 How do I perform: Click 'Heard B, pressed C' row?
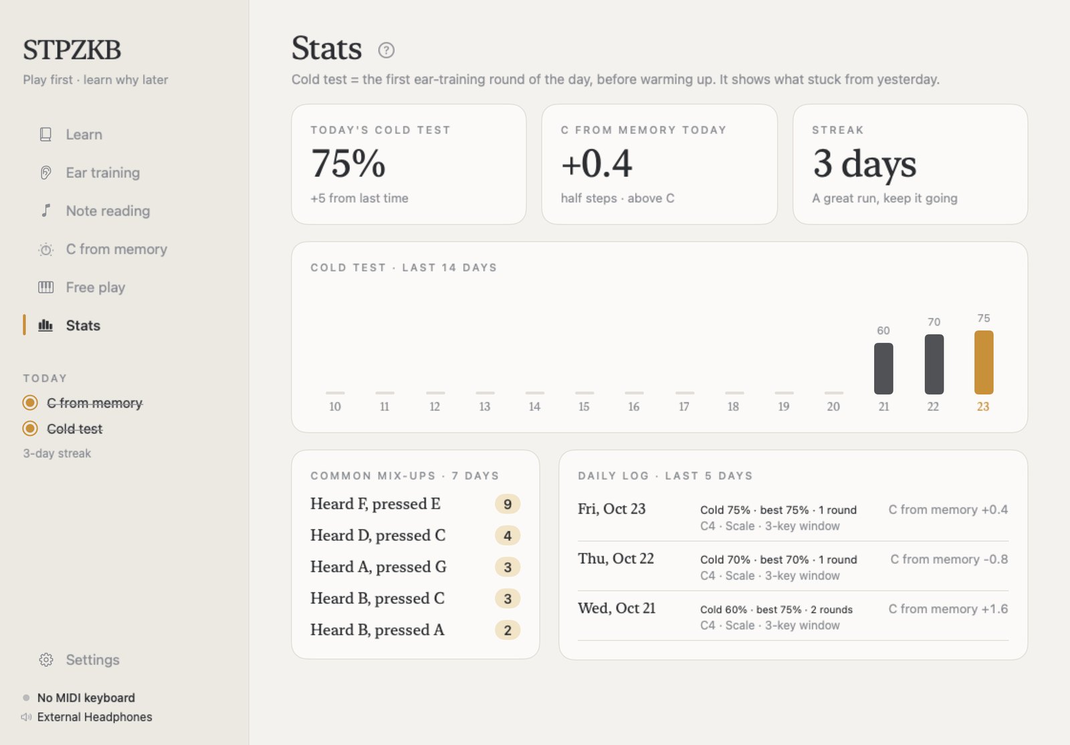point(415,599)
